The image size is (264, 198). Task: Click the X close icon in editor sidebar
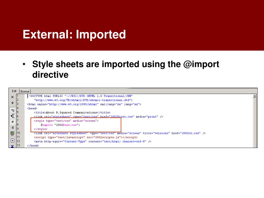pos(12,97)
